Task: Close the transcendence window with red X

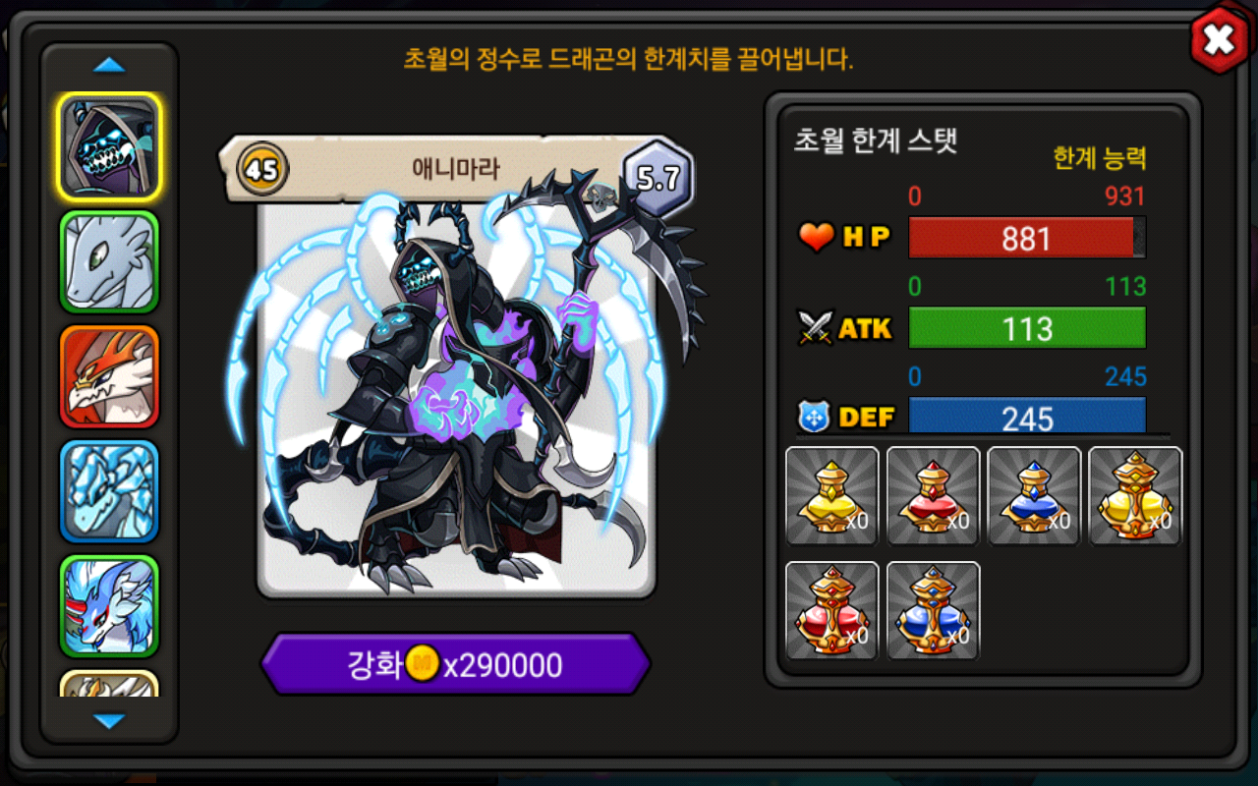Action: 1219,40
